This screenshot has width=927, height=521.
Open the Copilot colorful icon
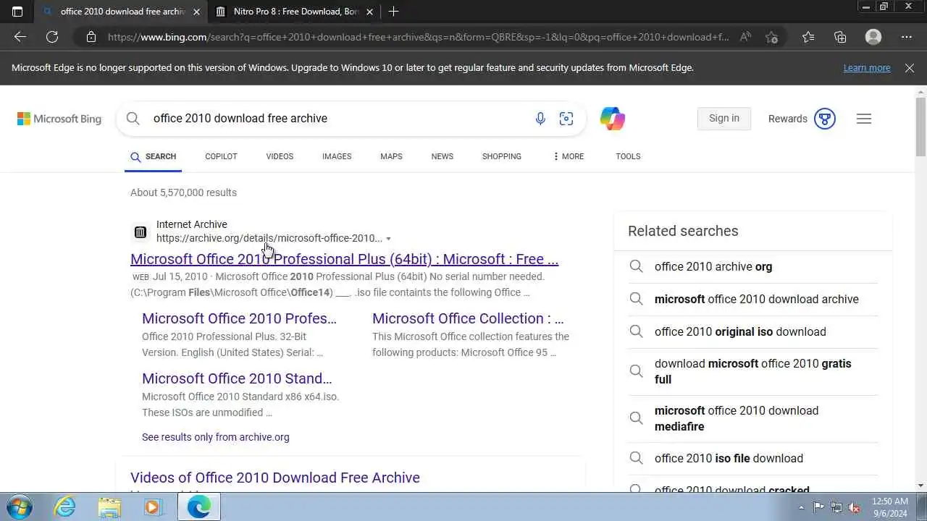point(613,119)
